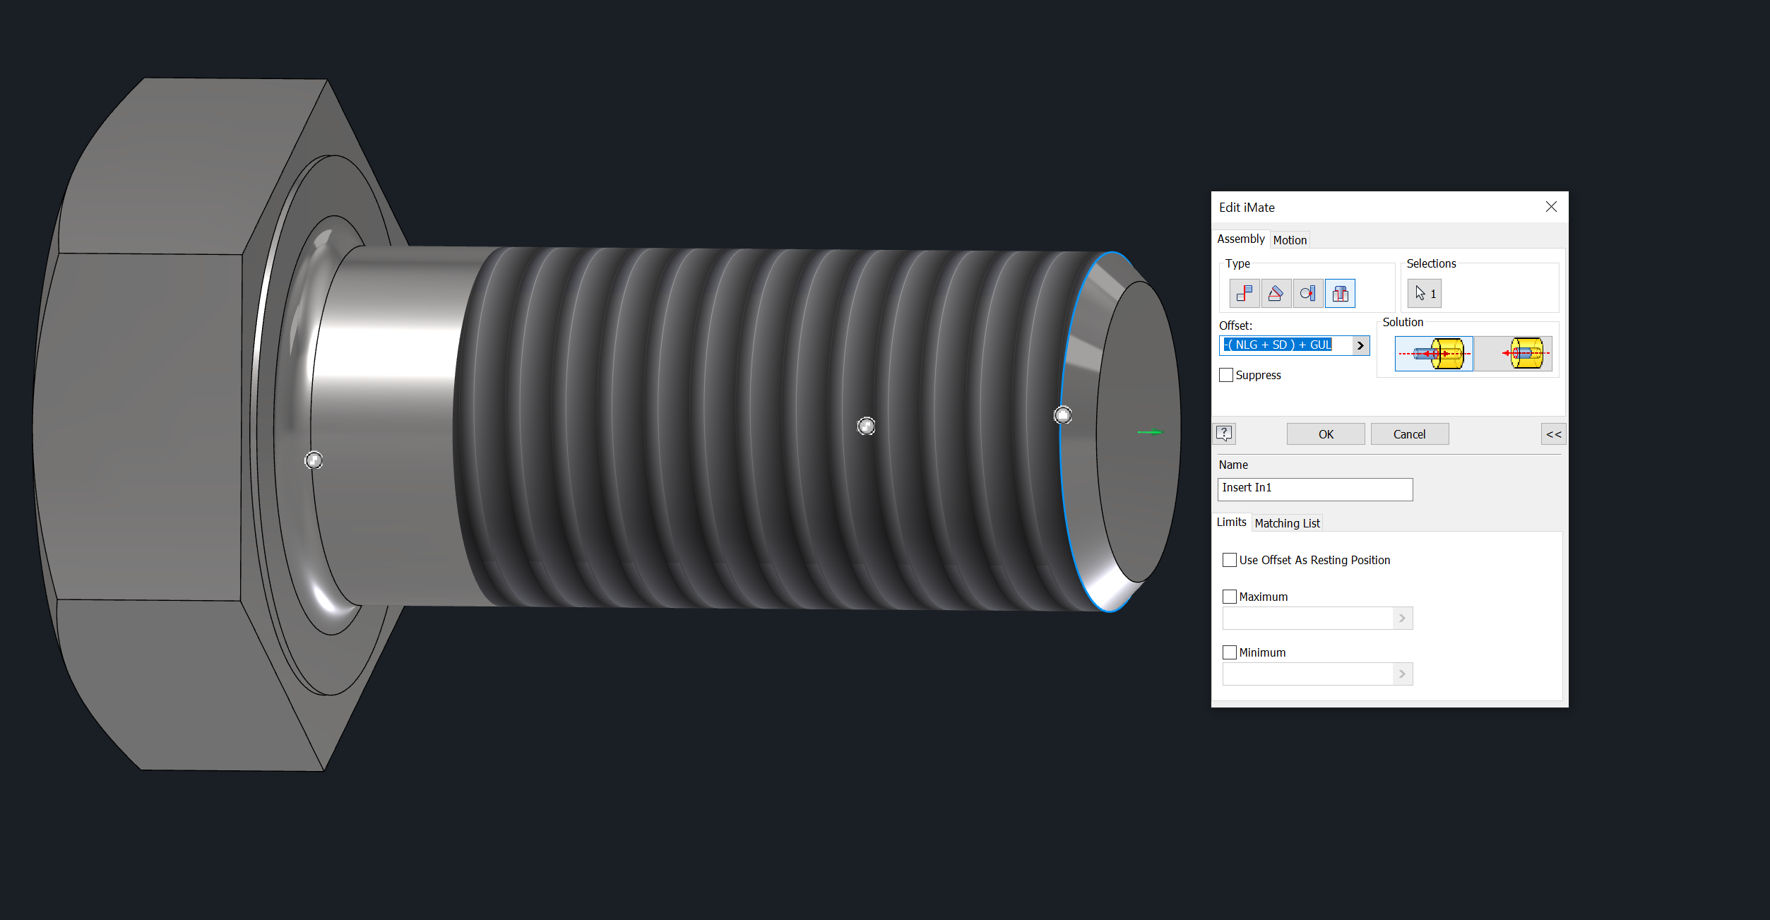
Task: Open the dialog help icon
Action: pos(1225,434)
